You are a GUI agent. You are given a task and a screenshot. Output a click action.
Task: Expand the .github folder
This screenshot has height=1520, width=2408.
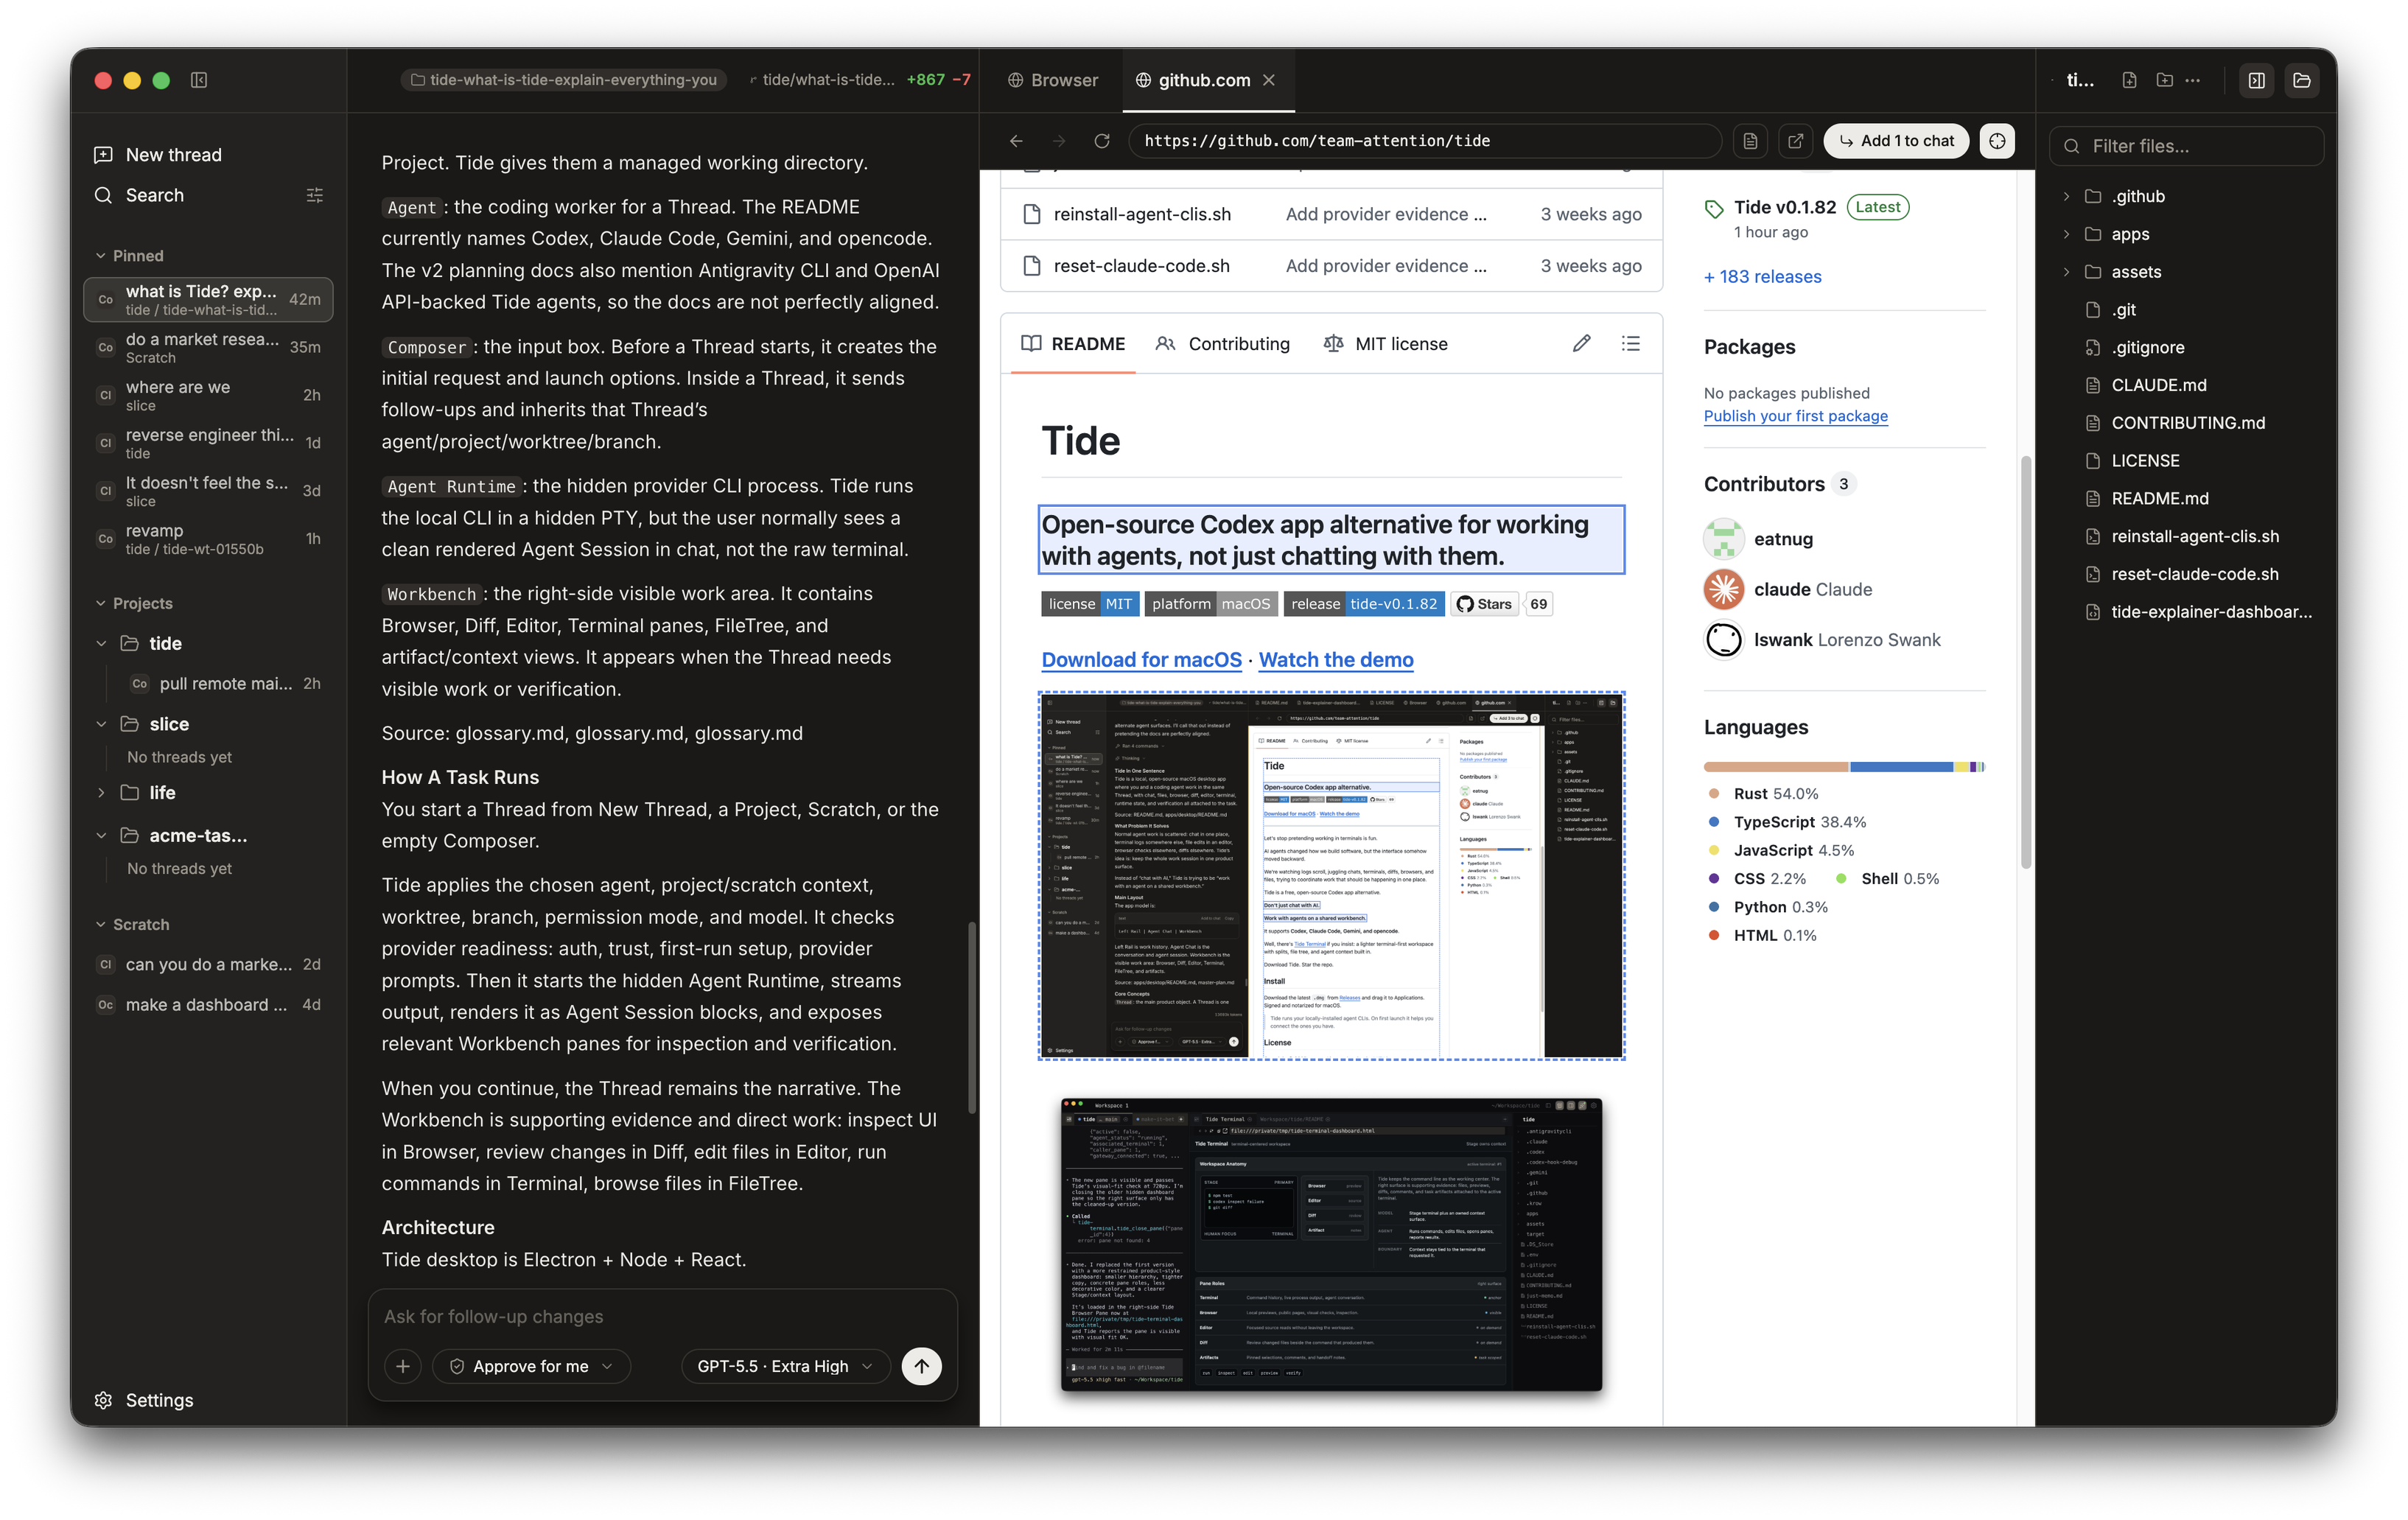(2066, 196)
